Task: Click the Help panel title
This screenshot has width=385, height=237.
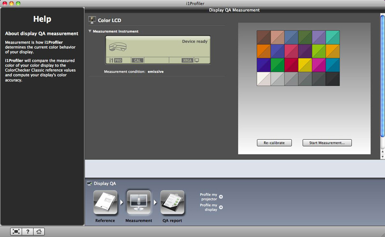Action: pos(42,19)
